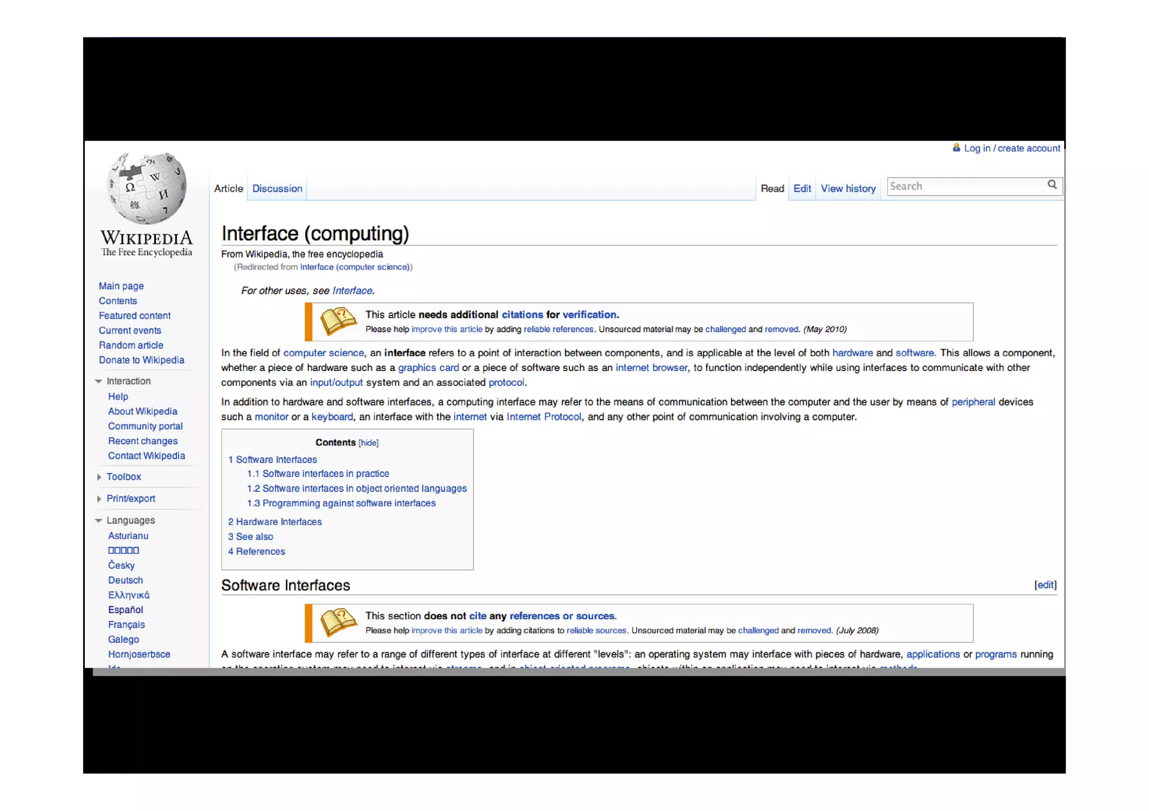1149x811 pixels.
Task: Open the protocol link
Action: coord(506,382)
